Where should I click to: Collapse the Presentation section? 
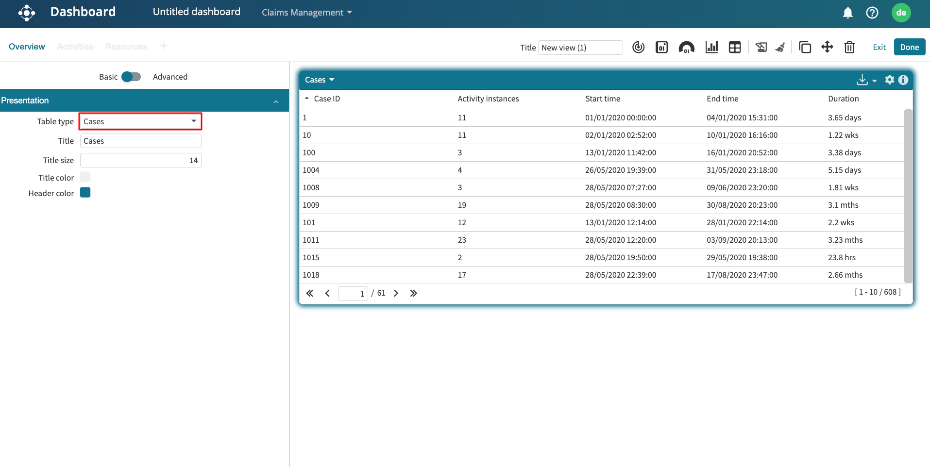(x=276, y=101)
